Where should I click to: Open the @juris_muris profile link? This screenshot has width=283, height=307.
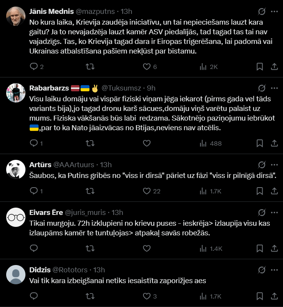coord(88,212)
